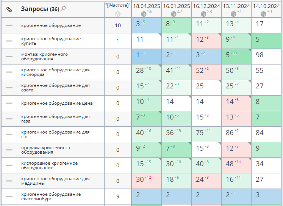
Task: Select the 14.10.2024 date column header
Action: 266,6
